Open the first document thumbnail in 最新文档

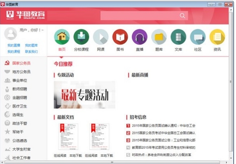coord(68,137)
